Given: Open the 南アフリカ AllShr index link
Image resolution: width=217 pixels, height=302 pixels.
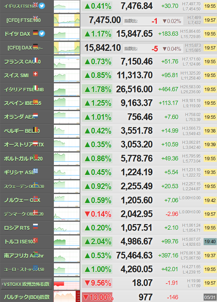Looking at the screenshot, I should click(x=24, y=256).
